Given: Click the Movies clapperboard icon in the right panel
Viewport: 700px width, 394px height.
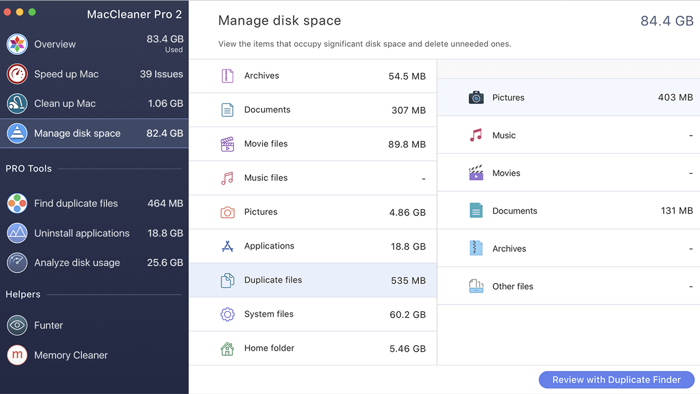Looking at the screenshot, I should tap(476, 173).
